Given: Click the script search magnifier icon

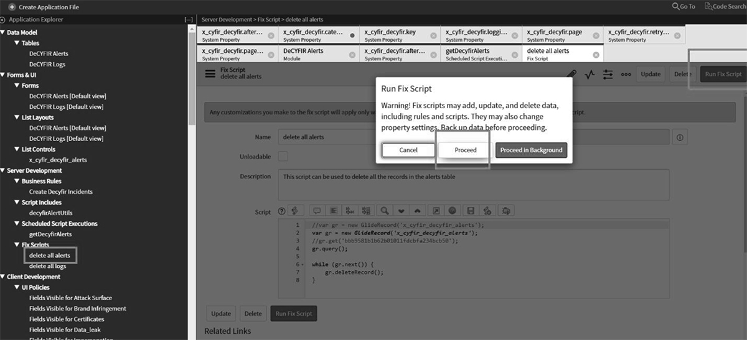Looking at the screenshot, I should pyautogui.click(x=385, y=211).
